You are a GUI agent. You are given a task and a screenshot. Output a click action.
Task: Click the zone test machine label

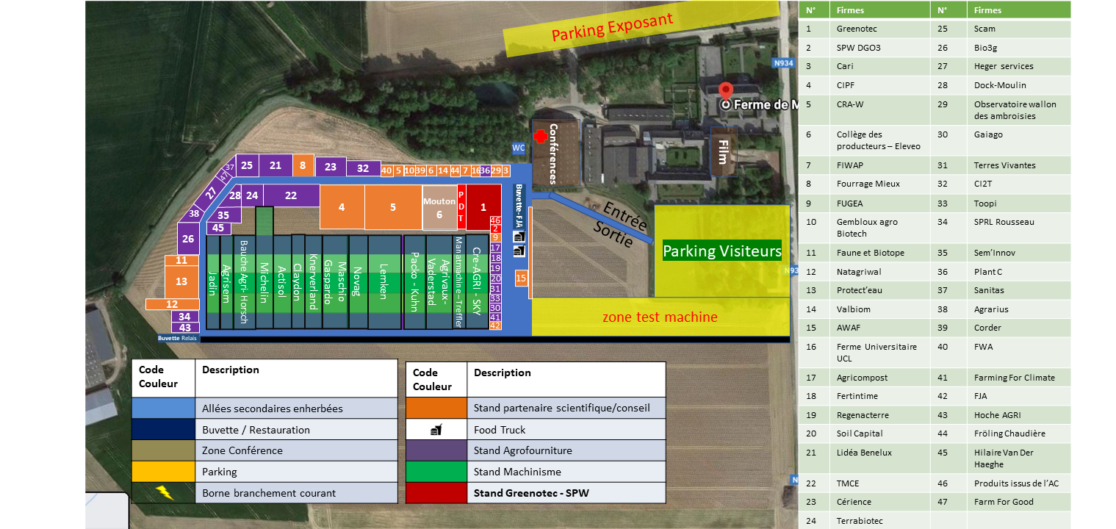[x=660, y=317]
